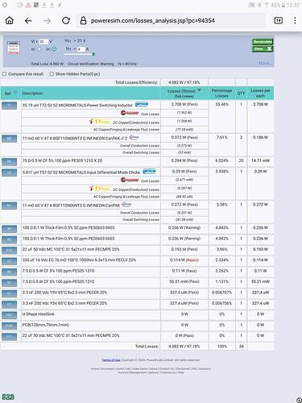The height and width of the screenshot is (403, 302).
Task: Click the sort arrow next to Ref header
Action: (15, 93)
